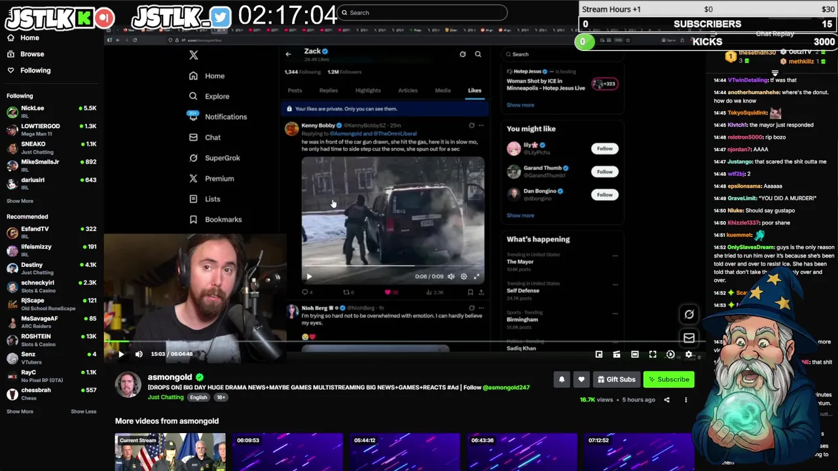
Task: Toggle theater mode in the player
Action: pyautogui.click(x=634, y=354)
